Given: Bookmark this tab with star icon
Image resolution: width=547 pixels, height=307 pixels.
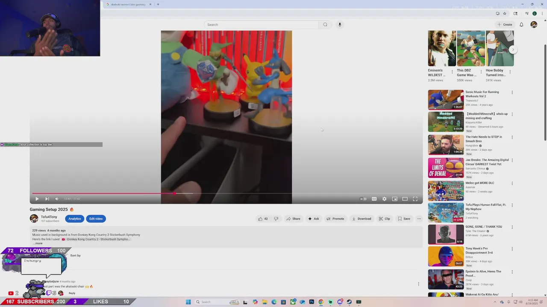Looking at the screenshot, I should [505, 14].
